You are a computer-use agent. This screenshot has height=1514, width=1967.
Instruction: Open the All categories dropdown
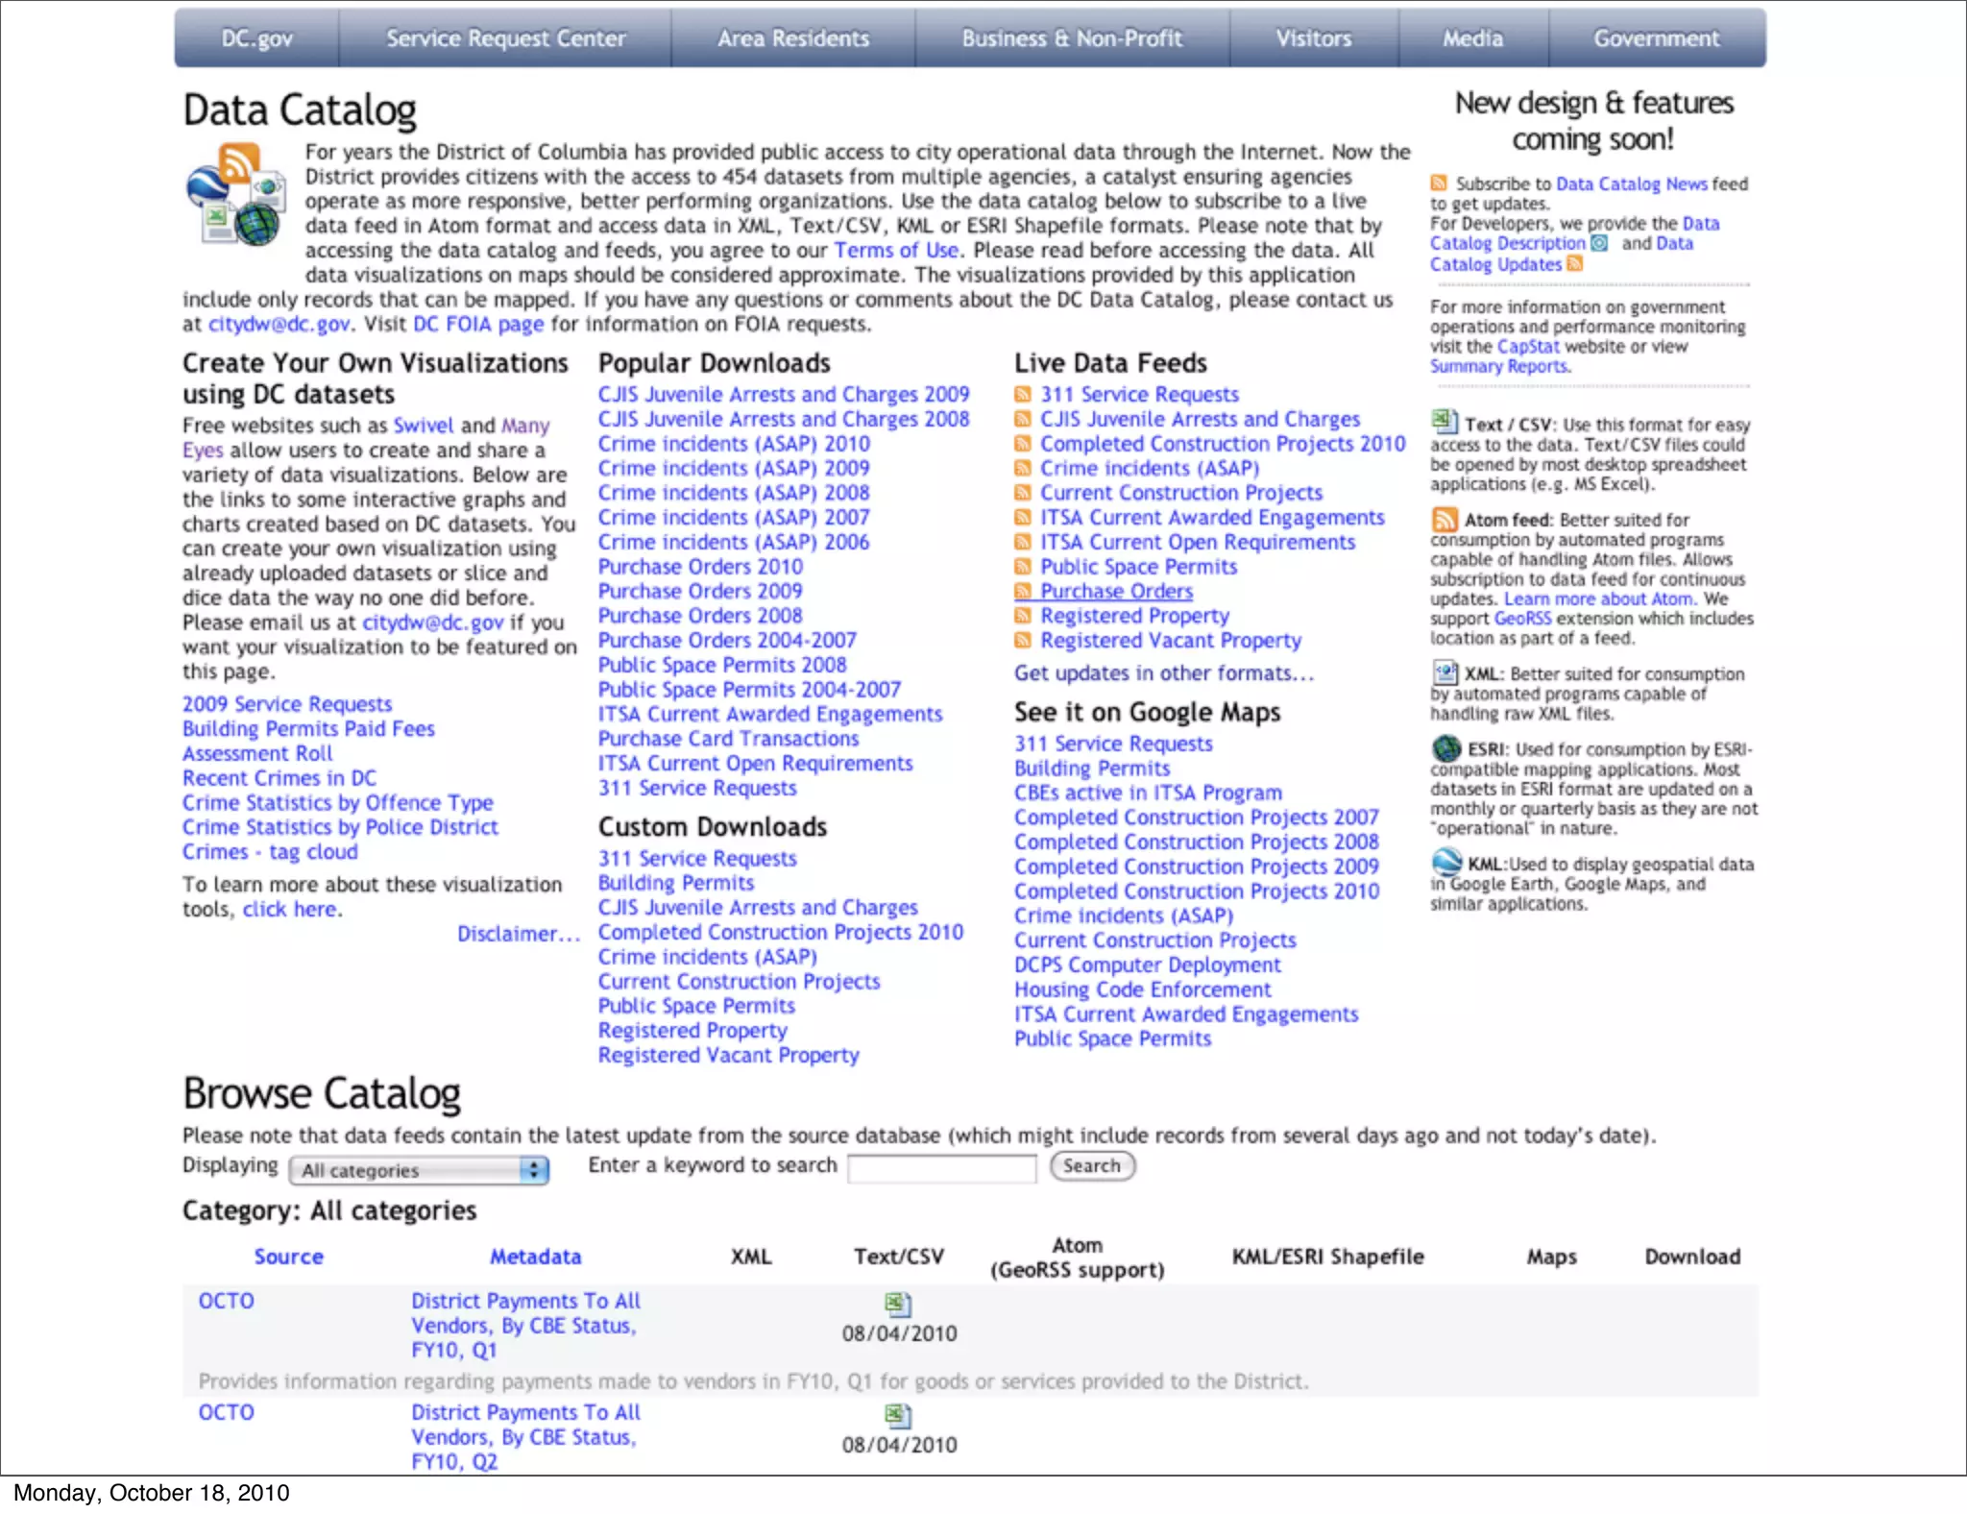pos(419,1170)
